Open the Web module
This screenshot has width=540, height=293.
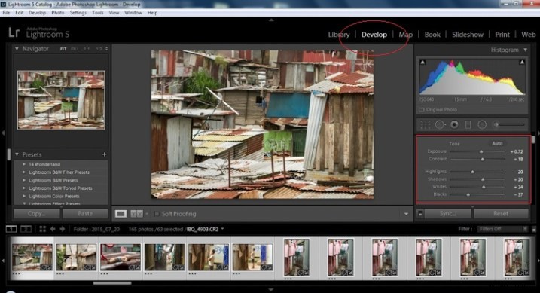pyautogui.click(x=528, y=35)
